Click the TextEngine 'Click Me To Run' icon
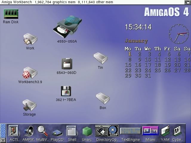 pos(131,131)
